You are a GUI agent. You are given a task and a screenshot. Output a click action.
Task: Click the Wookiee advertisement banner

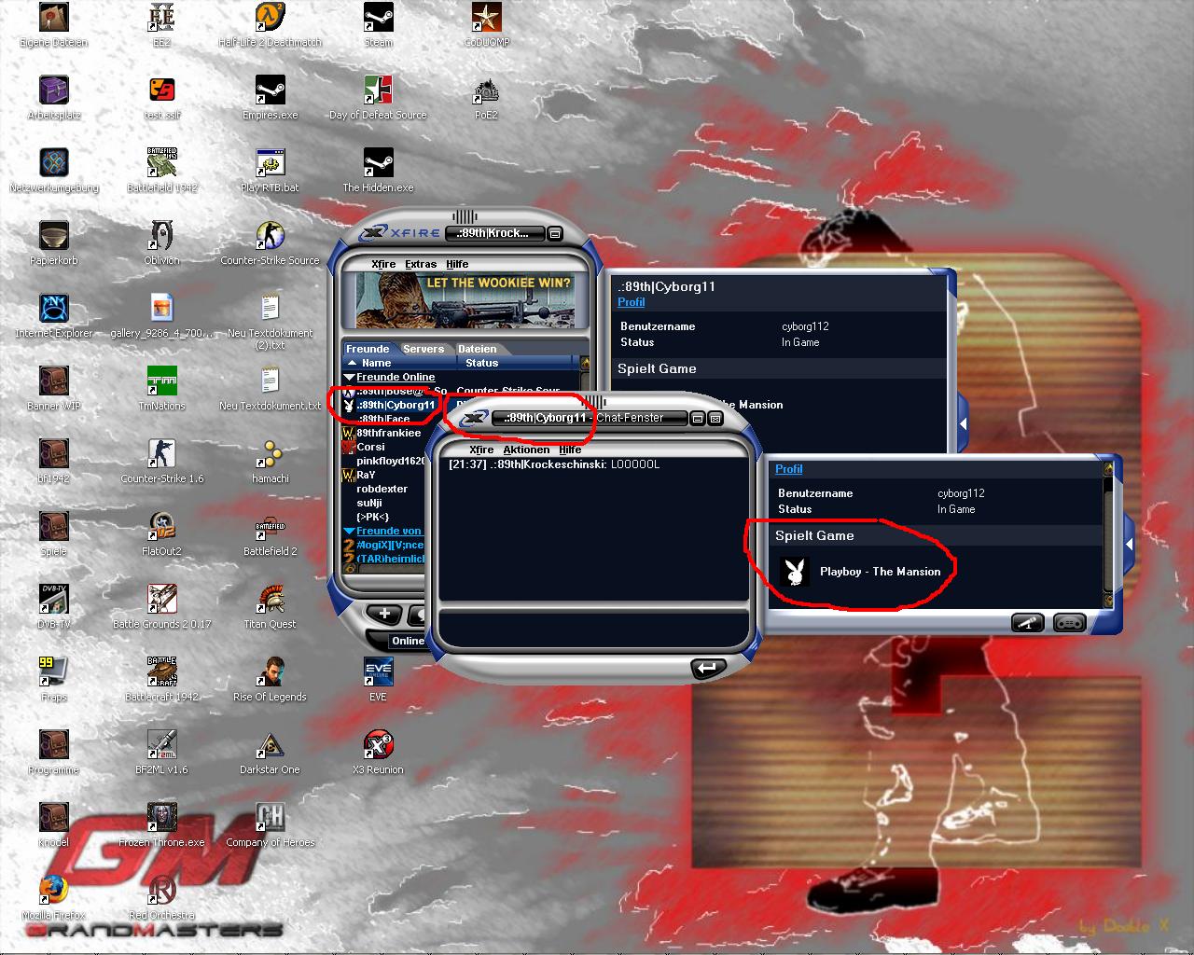click(464, 300)
